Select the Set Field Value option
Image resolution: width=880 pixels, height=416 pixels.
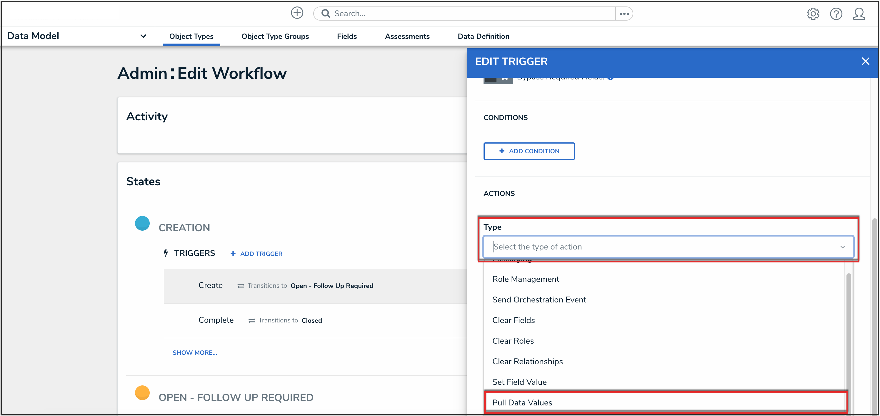click(519, 382)
